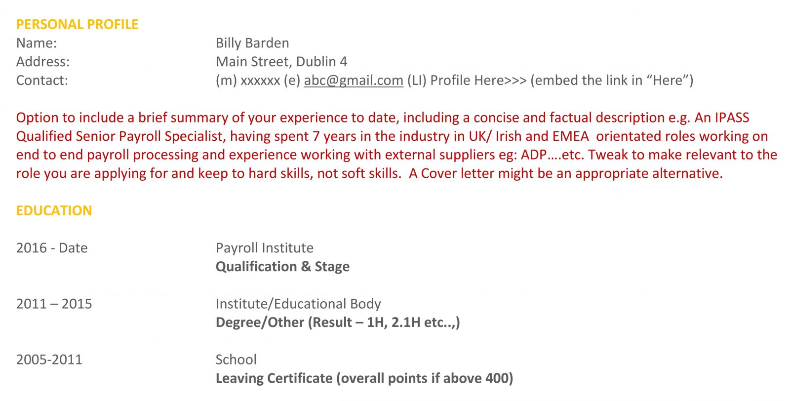Click the bold Degree/Other result line
Screen dimensions: 790x401
[338, 322]
